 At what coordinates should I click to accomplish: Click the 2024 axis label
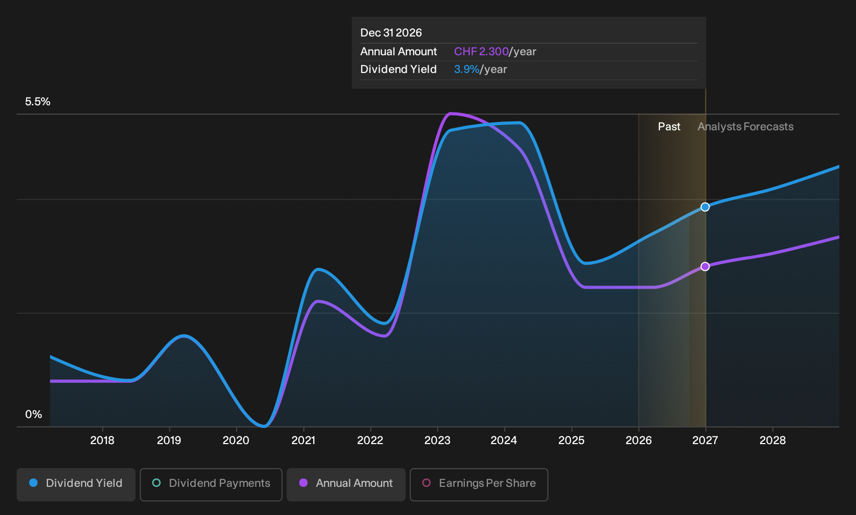point(504,440)
